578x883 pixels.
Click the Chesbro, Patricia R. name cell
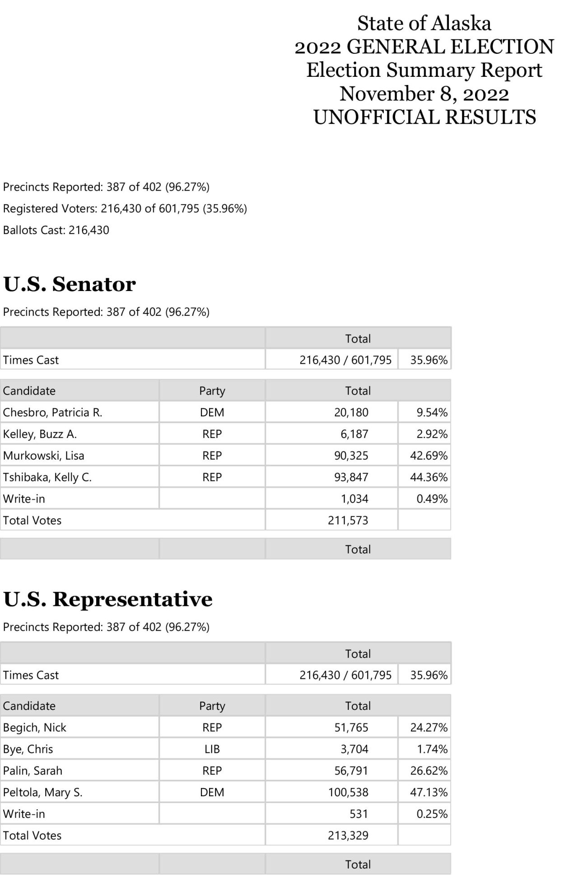(x=53, y=413)
